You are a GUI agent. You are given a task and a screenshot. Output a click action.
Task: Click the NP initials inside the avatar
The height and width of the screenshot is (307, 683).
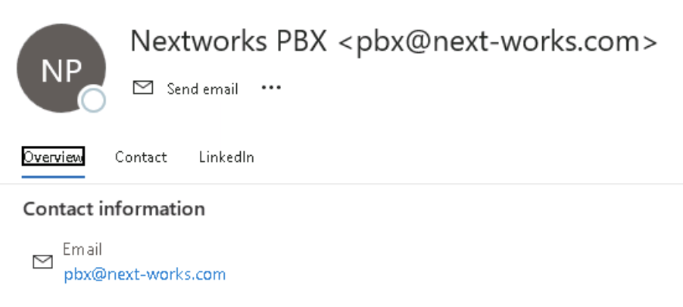click(x=61, y=71)
